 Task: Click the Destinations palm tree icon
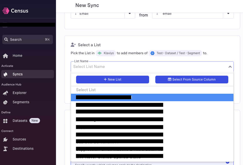[x=5, y=149]
